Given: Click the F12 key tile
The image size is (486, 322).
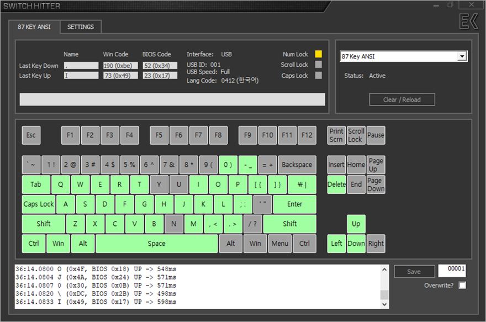Looking at the screenshot, I should coord(307,135).
